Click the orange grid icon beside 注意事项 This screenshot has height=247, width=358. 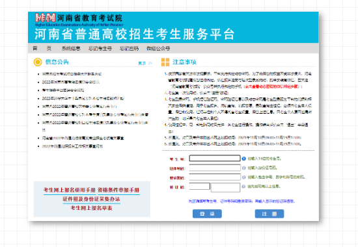click(165, 62)
